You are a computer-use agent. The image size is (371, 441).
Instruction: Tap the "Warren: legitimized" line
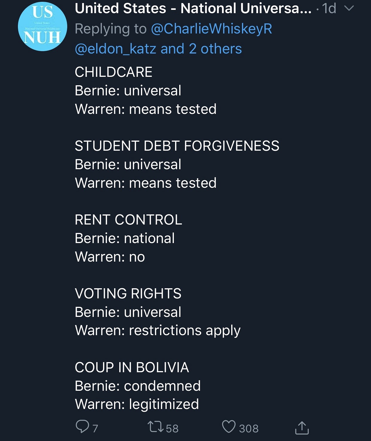pyautogui.click(x=137, y=404)
